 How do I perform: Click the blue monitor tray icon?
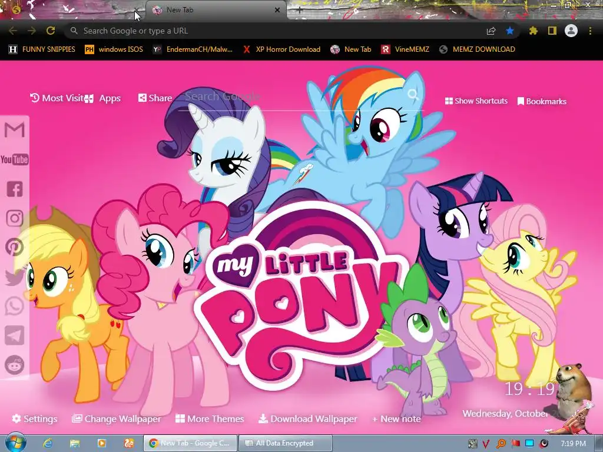pos(529,444)
